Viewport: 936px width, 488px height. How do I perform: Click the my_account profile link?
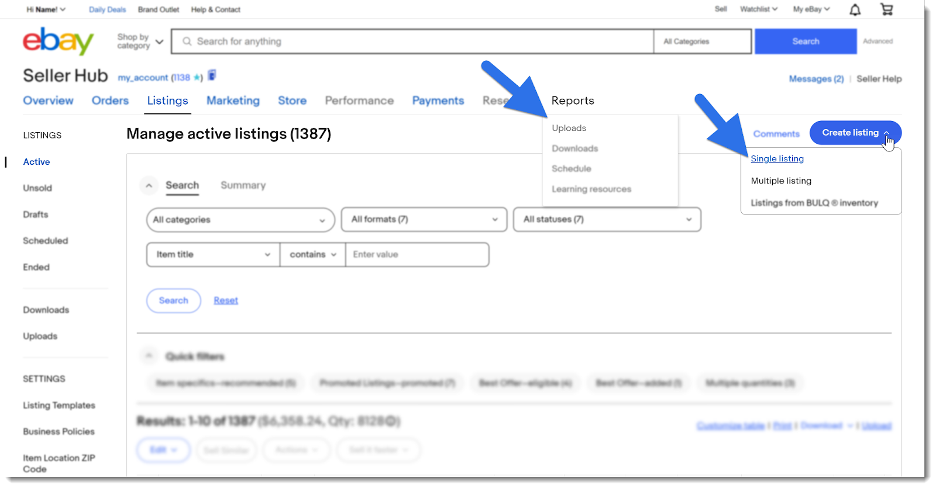pyautogui.click(x=143, y=77)
